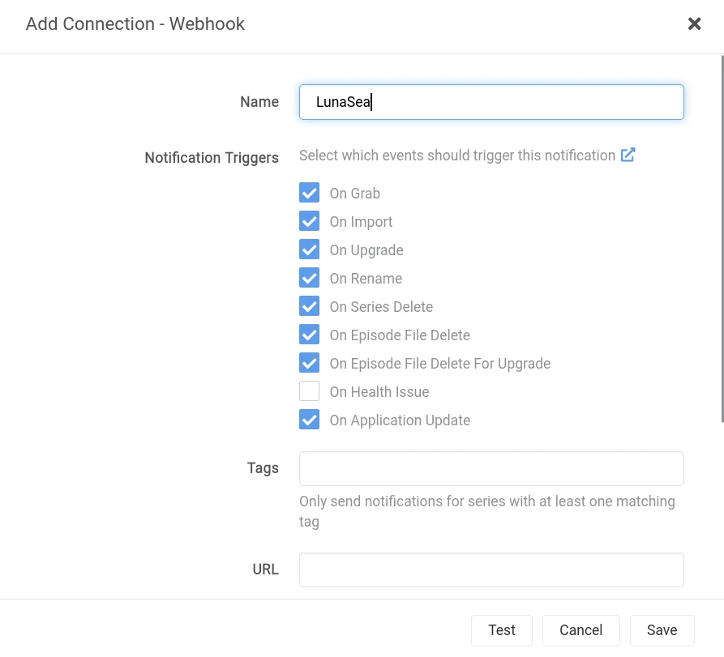Click the On Grab label text

(354, 194)
